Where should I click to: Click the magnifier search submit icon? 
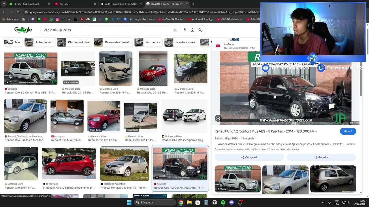pyautogui.click(x=200, y=30)
